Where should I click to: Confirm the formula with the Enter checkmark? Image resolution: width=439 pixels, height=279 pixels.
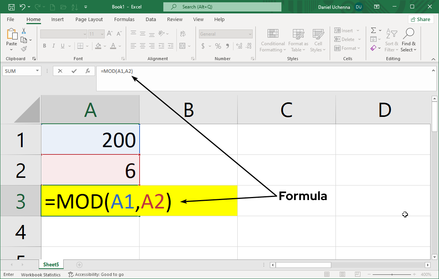click(x=74, y=71)
